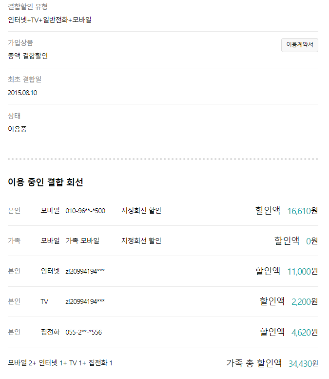Click the 이용계약서 button
Viewport: 329px width, 379px height.
coord(299,45)
